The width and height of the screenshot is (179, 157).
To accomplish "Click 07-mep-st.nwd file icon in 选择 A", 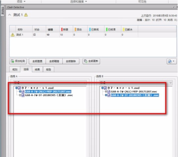I will (19, 88).
